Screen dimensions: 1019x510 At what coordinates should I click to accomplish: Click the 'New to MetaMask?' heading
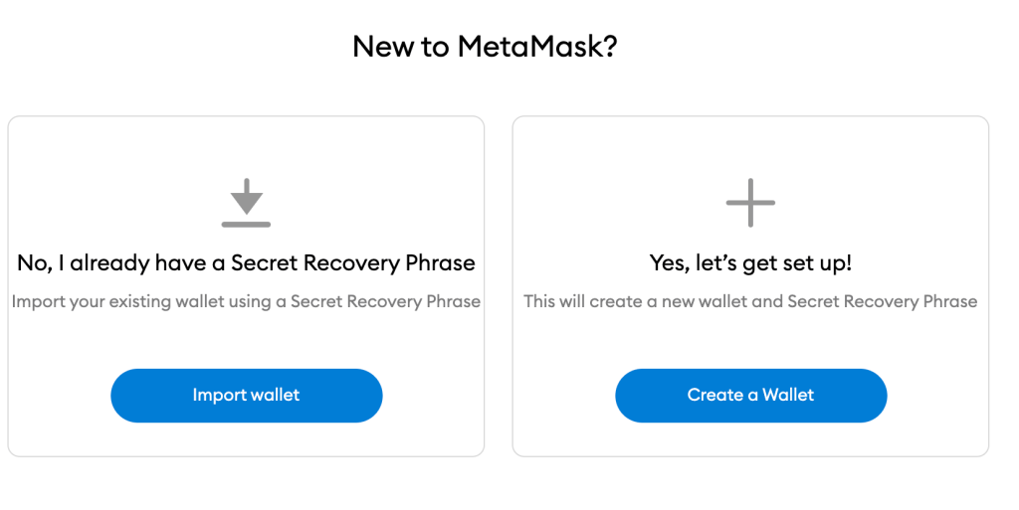pos(486,47)
